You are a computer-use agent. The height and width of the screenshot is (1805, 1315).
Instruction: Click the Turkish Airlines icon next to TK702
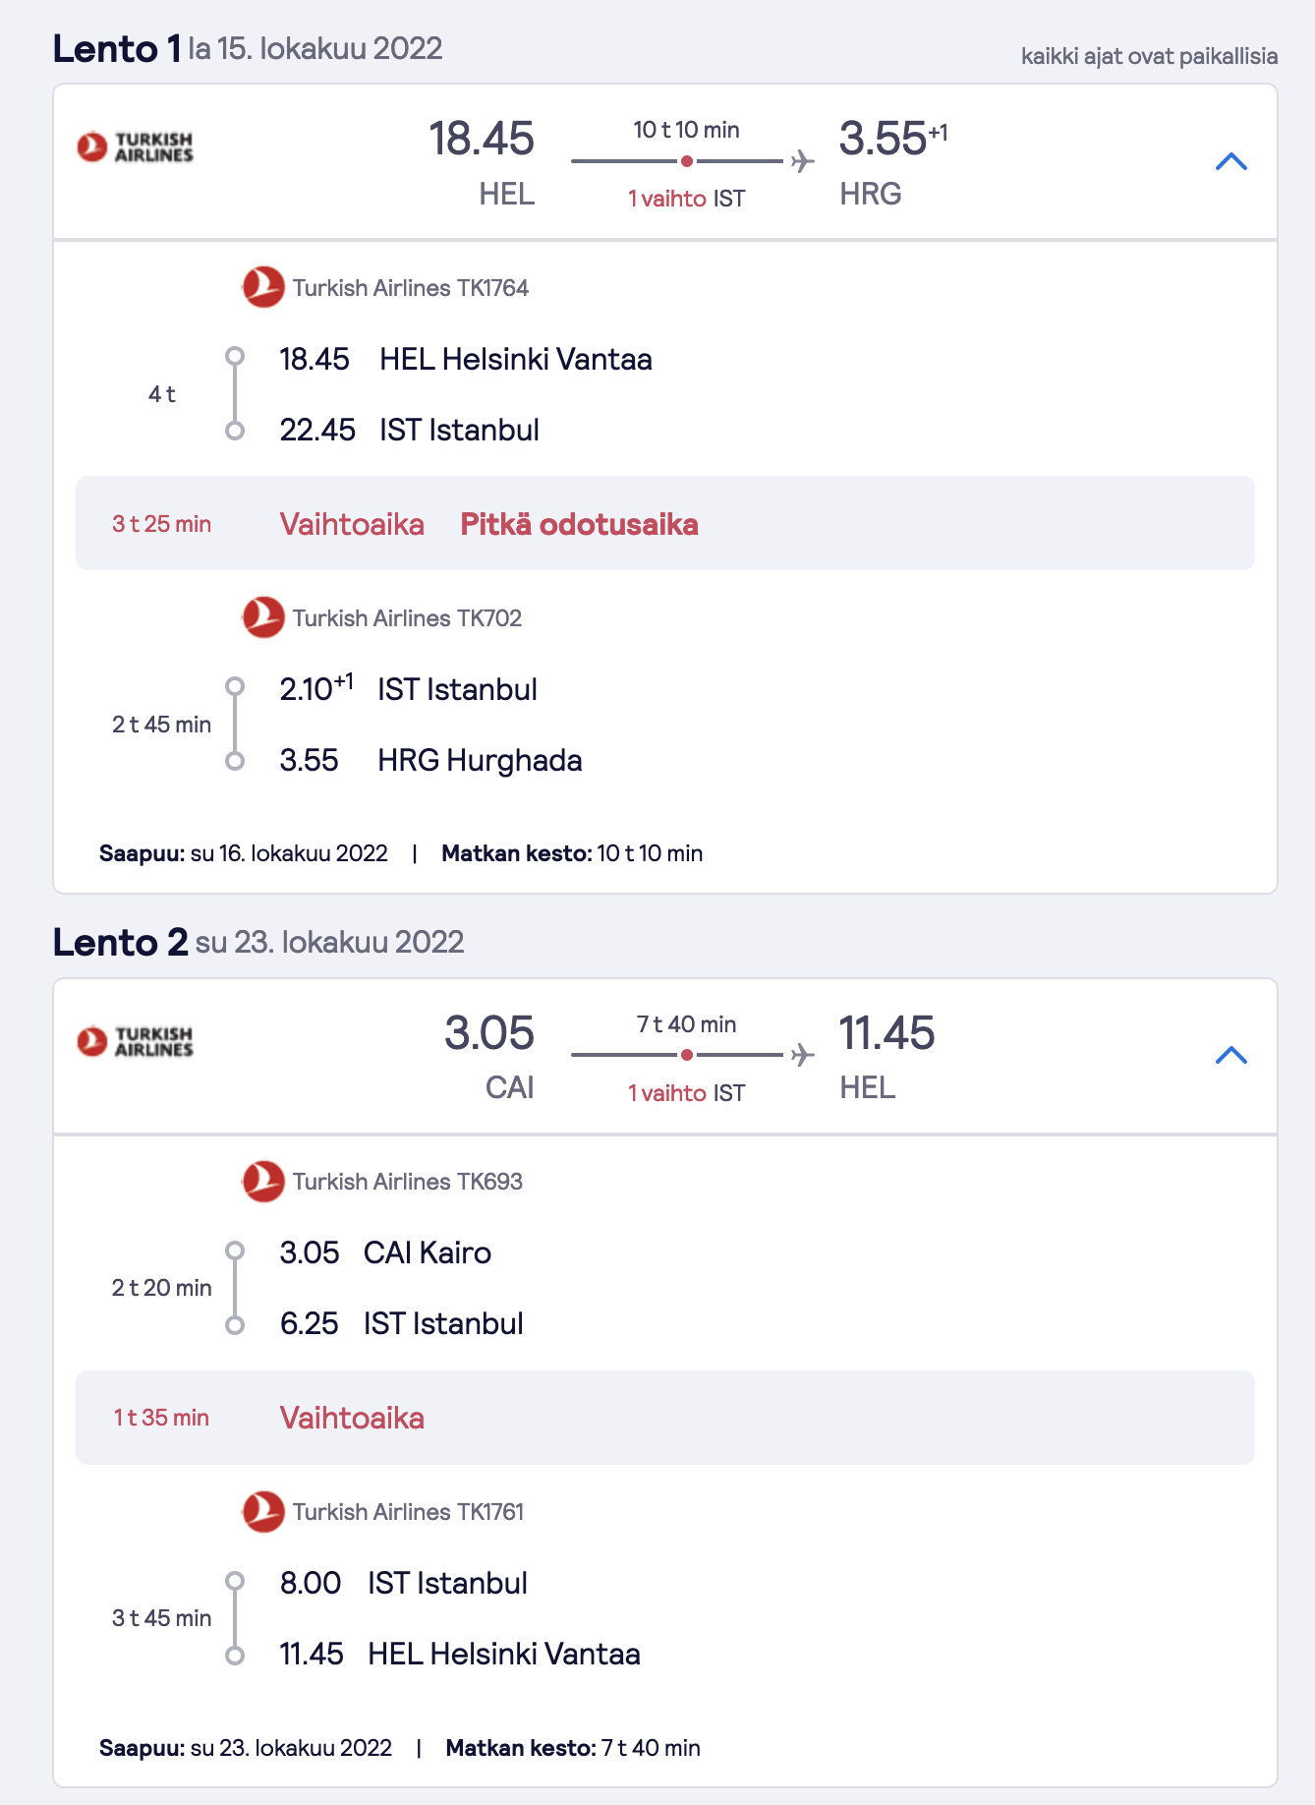(263, 617)
